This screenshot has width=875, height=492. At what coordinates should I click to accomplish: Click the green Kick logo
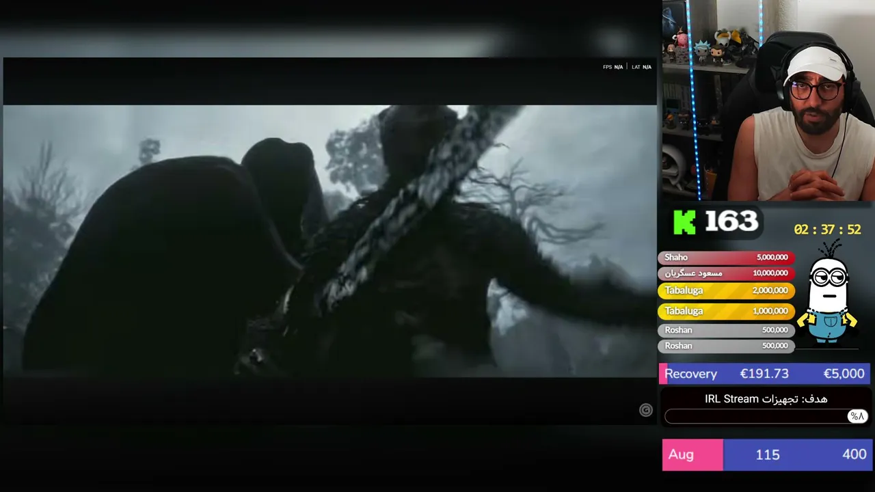[x=684, y=222]
